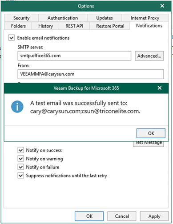Open Advanced SMTP settings
This screenshot has height=224, width=173.
(x=149, y=56)
